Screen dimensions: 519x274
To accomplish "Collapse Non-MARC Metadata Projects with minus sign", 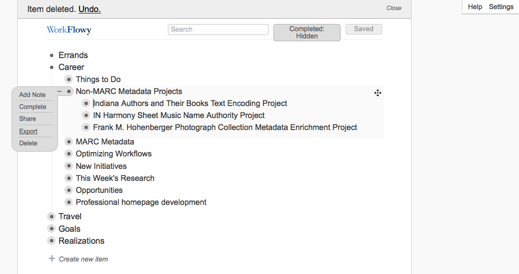I will click(x=59, y=91).
